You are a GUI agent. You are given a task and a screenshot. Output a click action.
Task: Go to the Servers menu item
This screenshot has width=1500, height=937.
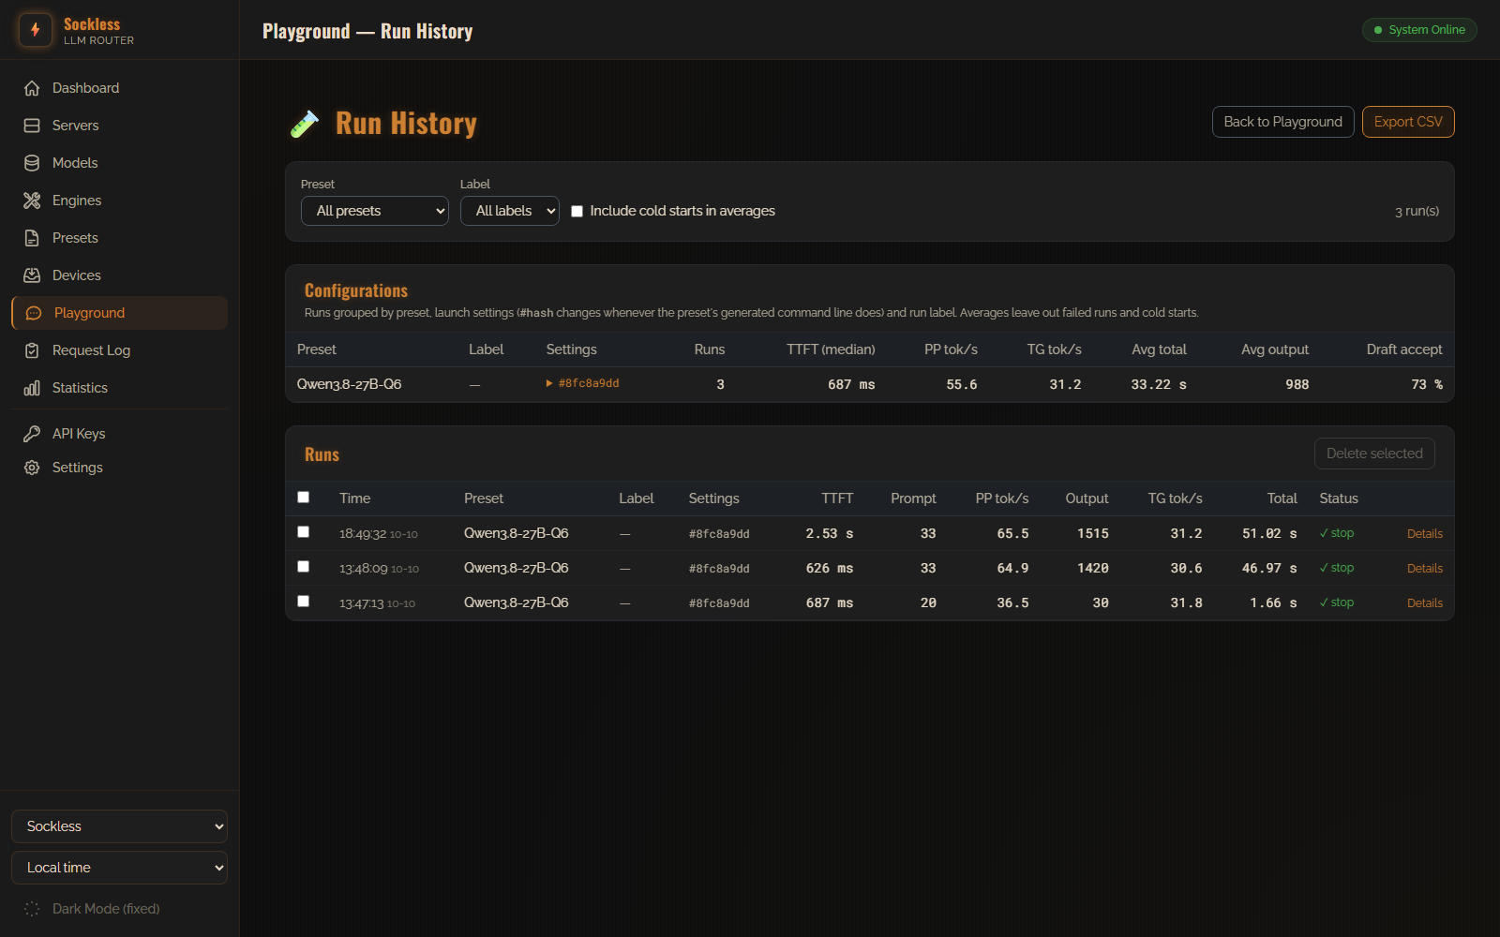(119, 126)
